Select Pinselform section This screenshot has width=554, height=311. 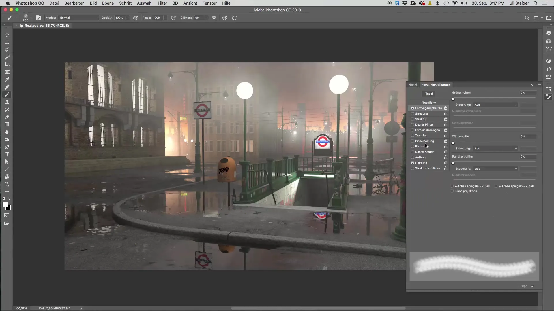tap(428, 103)
